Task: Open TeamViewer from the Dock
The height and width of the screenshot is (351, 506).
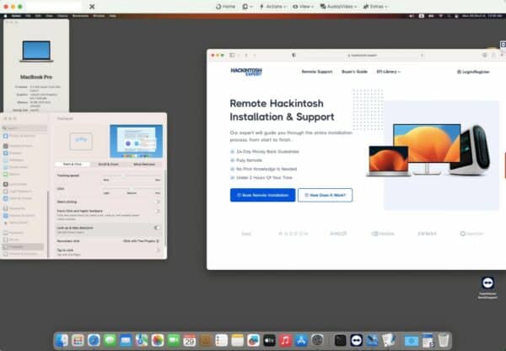Action: [x=356, y=340]
